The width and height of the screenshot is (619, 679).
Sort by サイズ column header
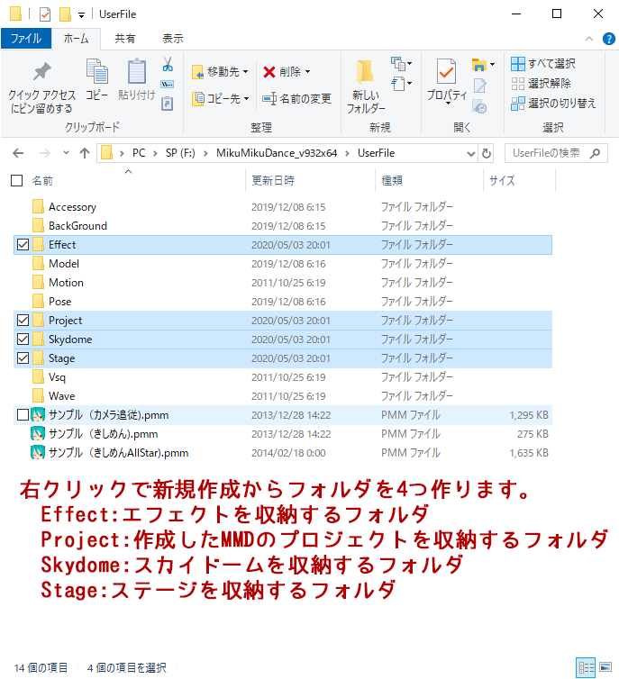click(x=519, y=181)
